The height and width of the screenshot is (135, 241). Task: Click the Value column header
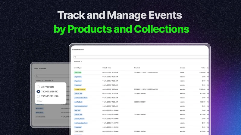[x=203, y=68]
